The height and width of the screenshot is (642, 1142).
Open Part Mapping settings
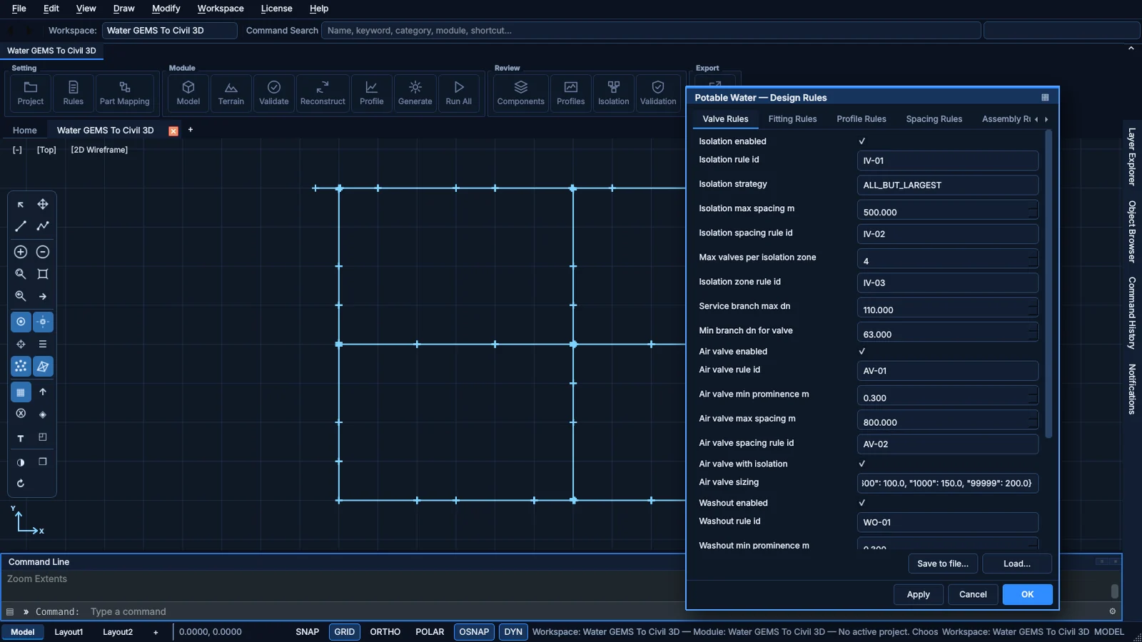coord(125,93)
